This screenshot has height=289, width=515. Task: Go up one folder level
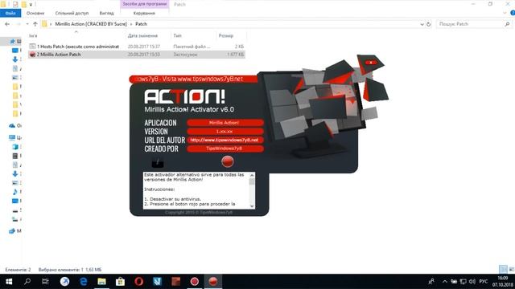[35, 24]
